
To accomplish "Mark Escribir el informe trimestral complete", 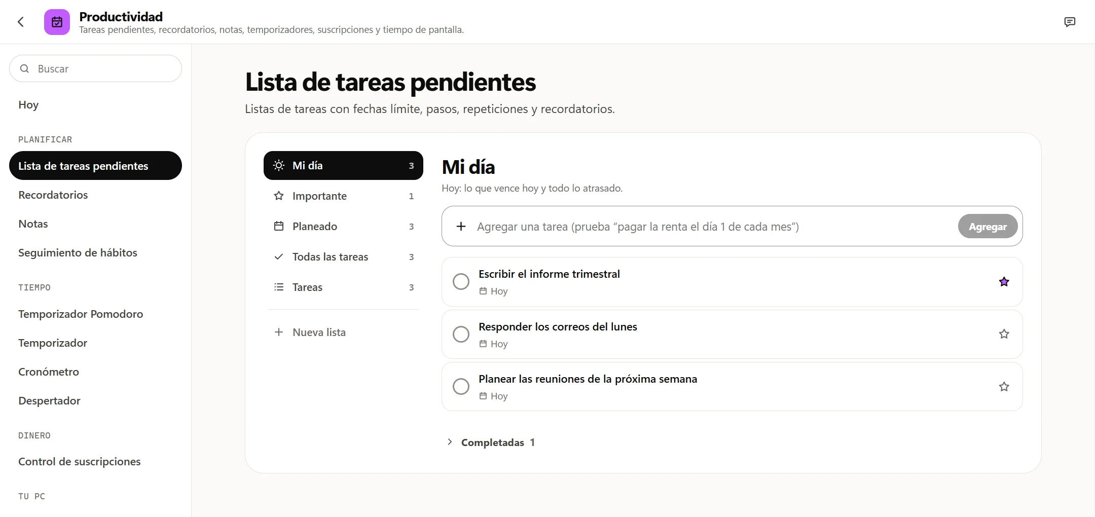I will [461, 282].
